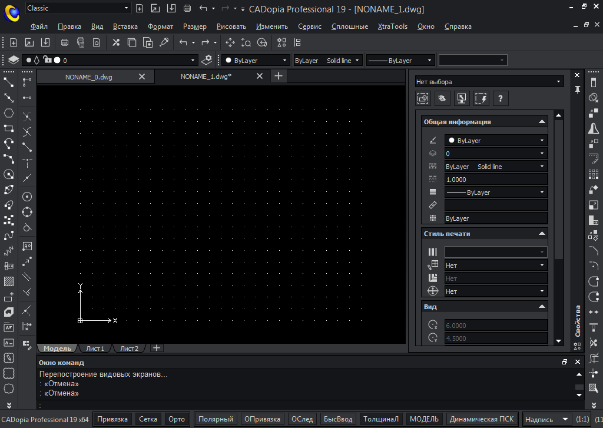This screenshot has height=428, width=603.
Task: Collapse the Вид section
Action: tap(542, 307)
